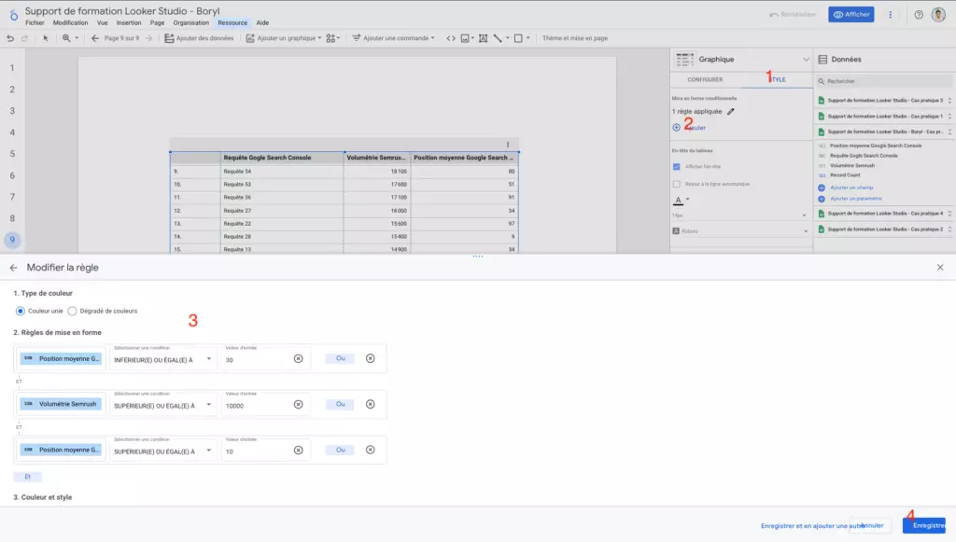Switch to the CONFIGURER tab
The image size is (956, 542).
click(705, 80)
